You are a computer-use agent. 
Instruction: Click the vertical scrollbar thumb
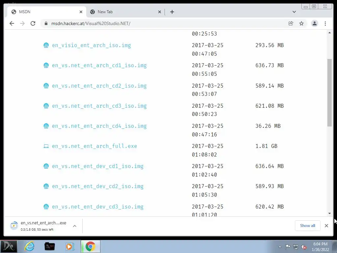click(330, 93)
